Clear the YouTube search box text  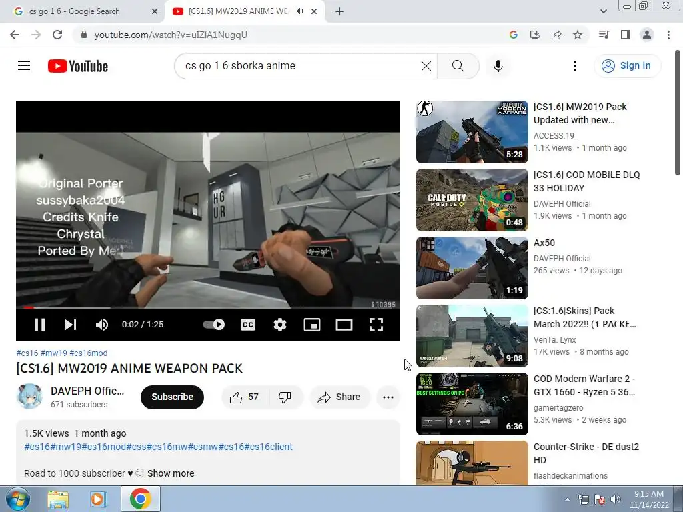click(x=426, y=66)
